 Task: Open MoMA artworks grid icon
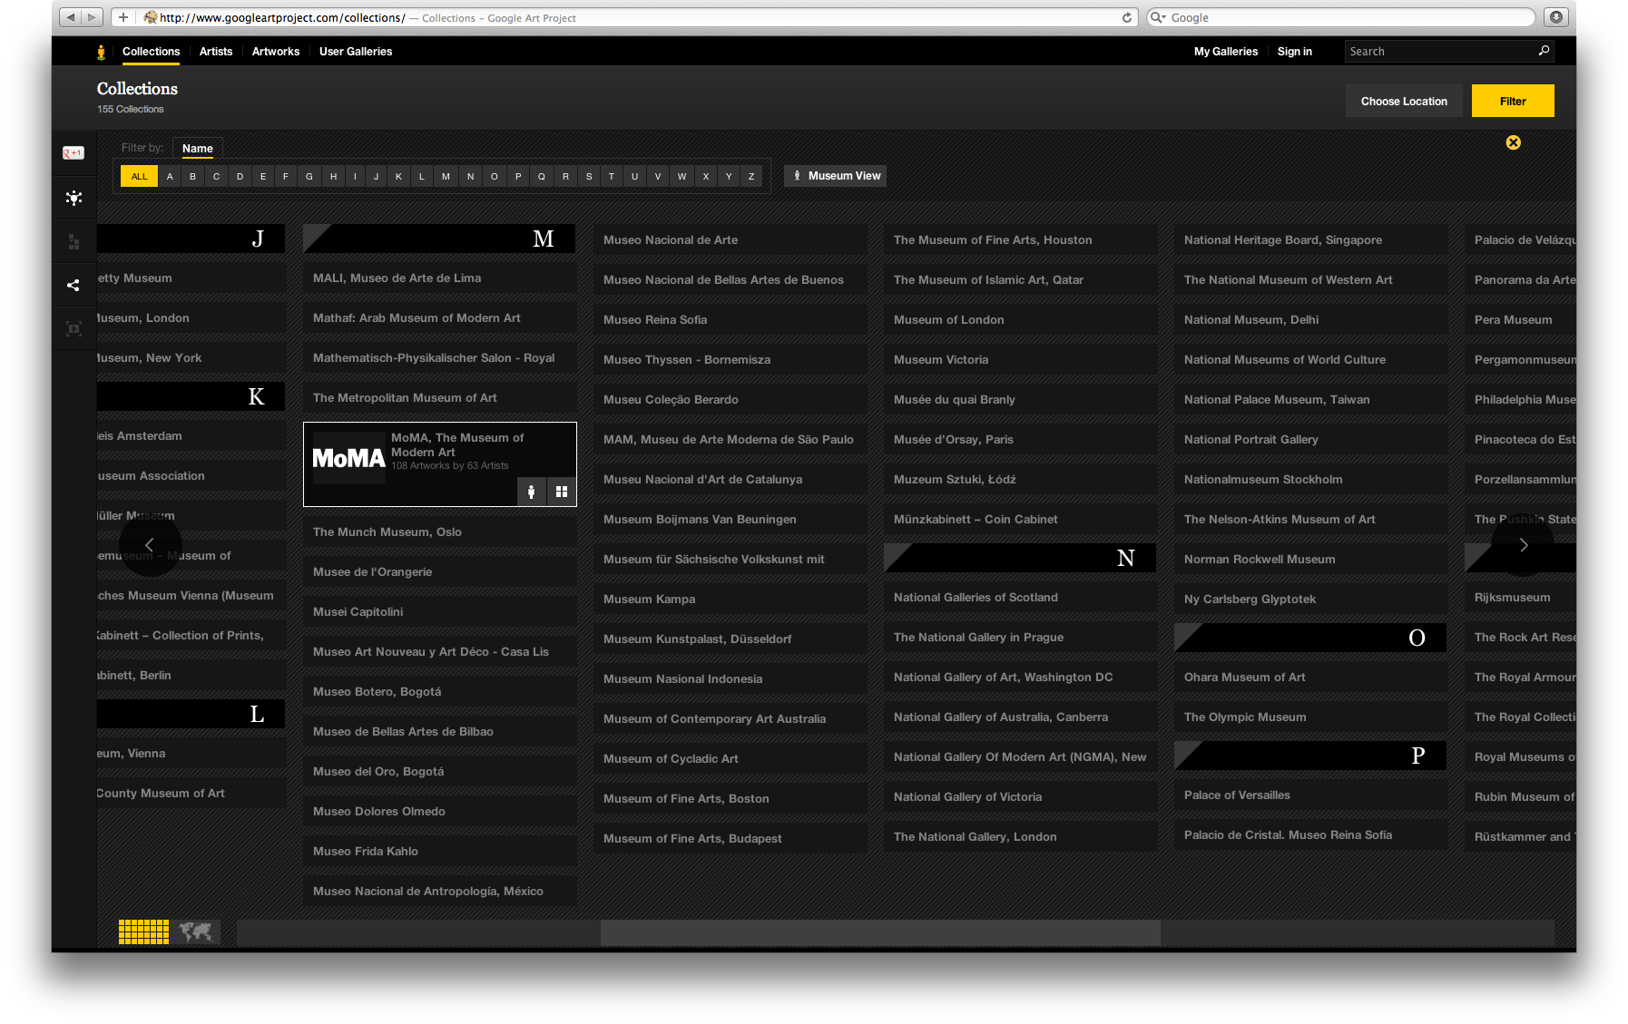click(x=562, y=492)
